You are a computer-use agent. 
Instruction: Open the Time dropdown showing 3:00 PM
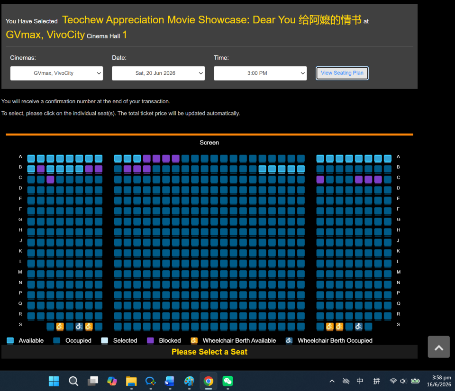pyautogui.click(x=260, y=73)
